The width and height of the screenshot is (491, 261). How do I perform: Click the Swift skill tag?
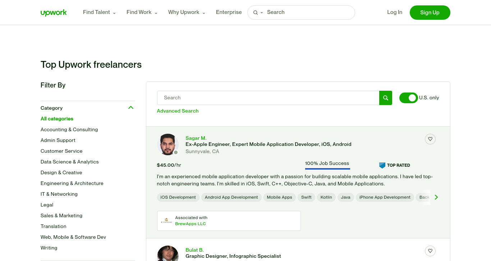pyautogui.click(x=306, y=197)
